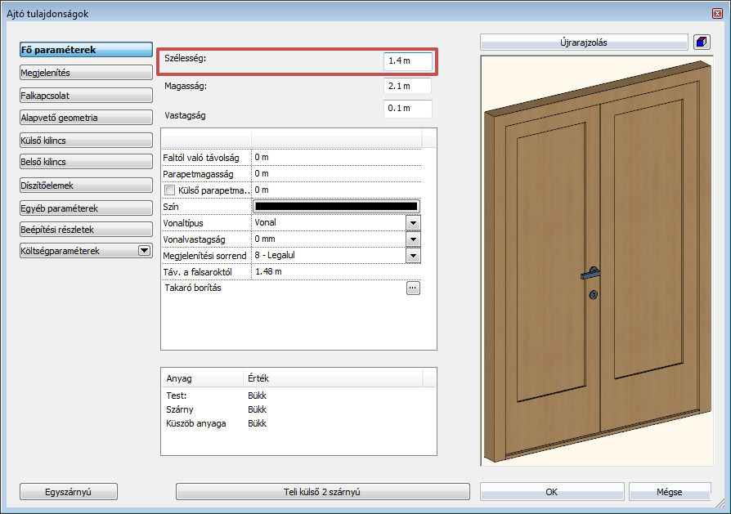Viewport: 731px width, 514px height.
Task: Open Beépítési részletek section
Action: 86,230
